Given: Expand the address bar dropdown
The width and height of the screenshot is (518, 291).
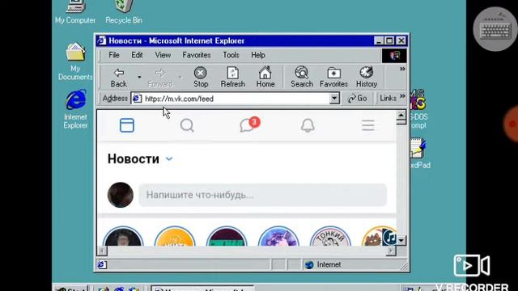Looking at the screenshot, I should coord(334,99).
